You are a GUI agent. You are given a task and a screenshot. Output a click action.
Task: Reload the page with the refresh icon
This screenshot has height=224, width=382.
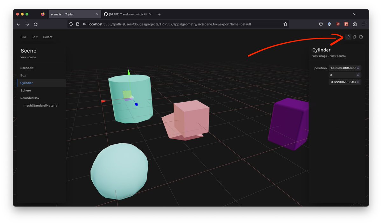point(36,24)
